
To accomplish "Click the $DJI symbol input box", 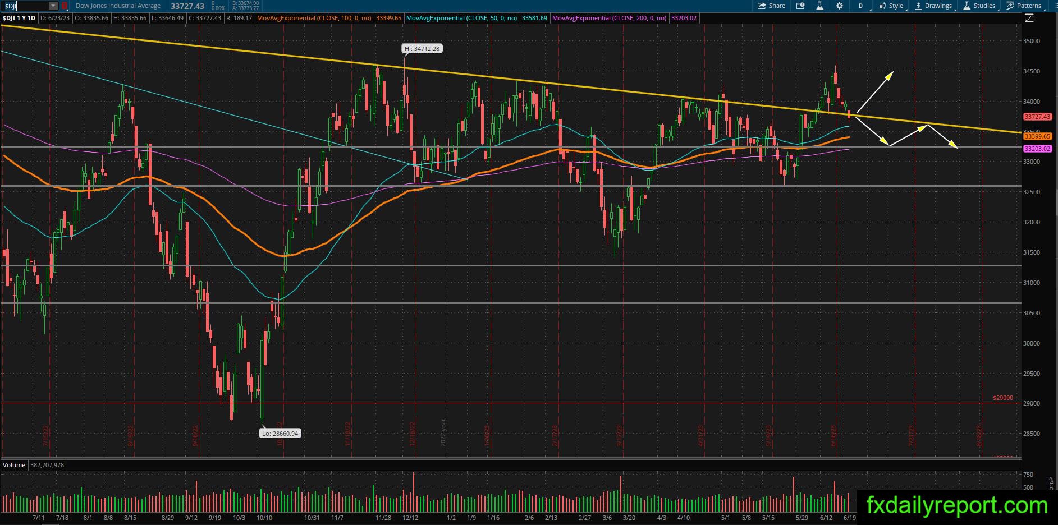I will click(25, 6).
